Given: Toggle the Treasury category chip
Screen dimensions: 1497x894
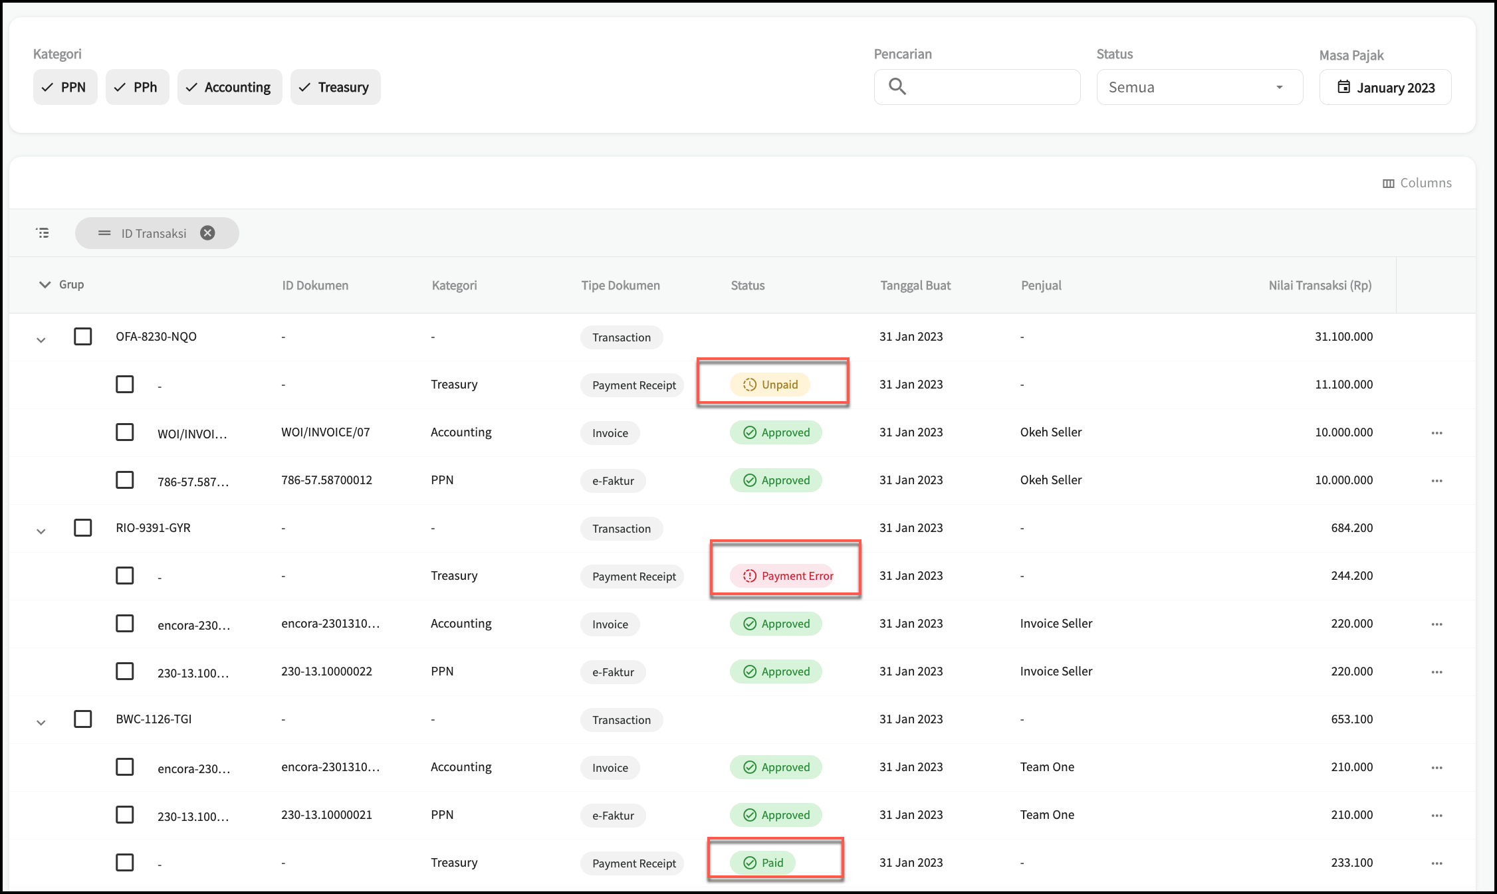Looking at the screenshot, I should pos(335,87).
